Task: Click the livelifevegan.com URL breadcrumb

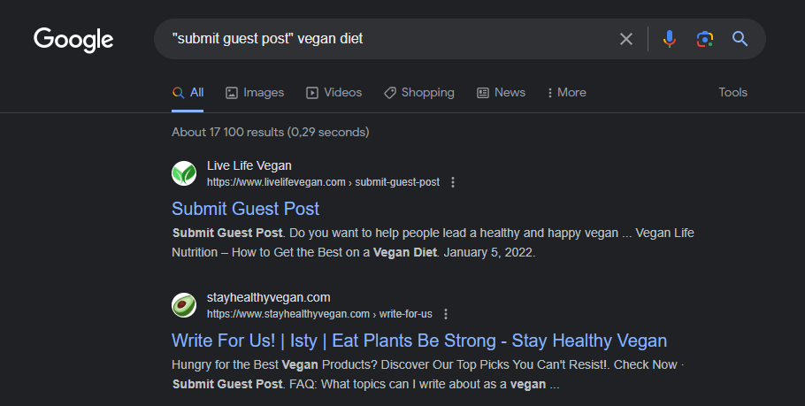Action: tap(323, 182)
